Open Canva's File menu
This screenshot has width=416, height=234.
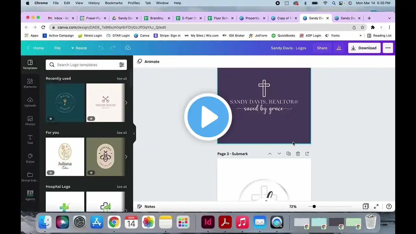pos(57,48)
